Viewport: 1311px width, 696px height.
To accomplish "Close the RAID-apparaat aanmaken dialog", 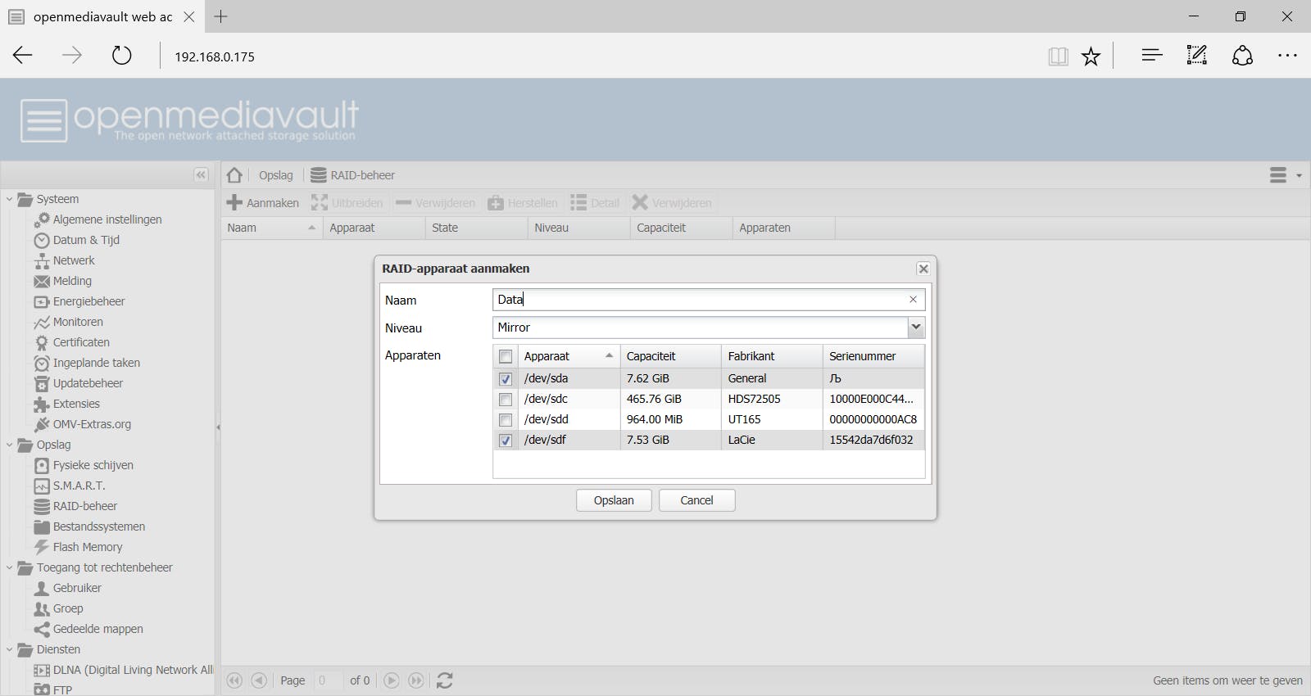I will [923, 269].
